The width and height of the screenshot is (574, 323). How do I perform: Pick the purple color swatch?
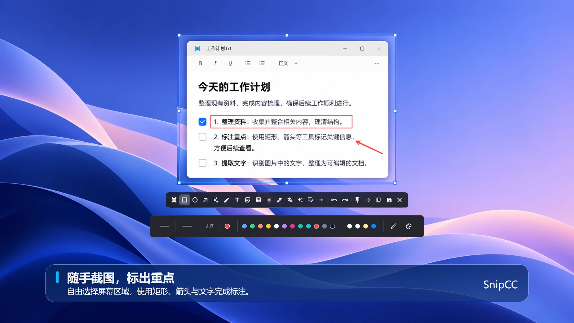(x=284, y=226)
